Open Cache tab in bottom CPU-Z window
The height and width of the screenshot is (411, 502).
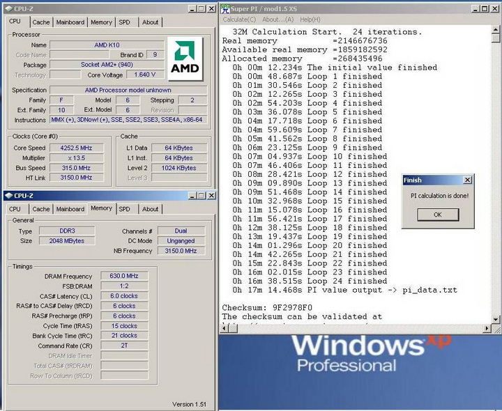[x=41, y=209]
